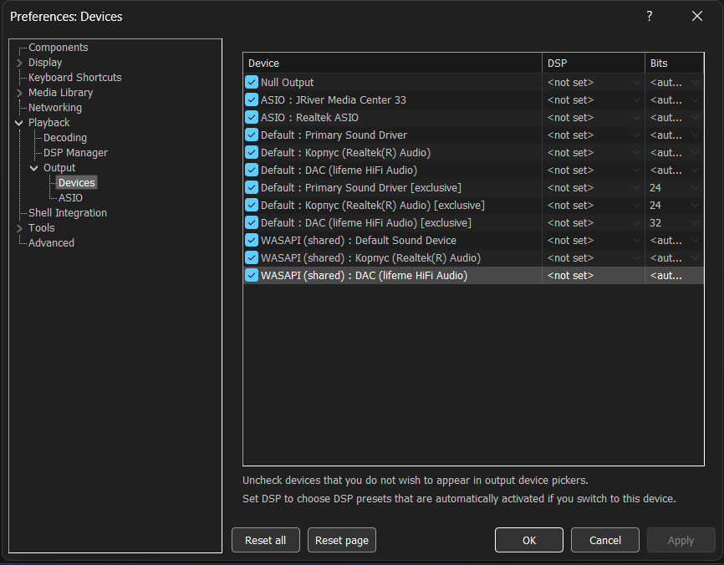Collapse the Playback tree node
The width and height of the screenshot is (724, 565).
19,123
